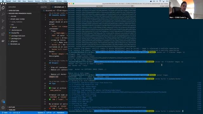Click the '## Tips' heading line in editor
This screenshot has height=114, width=203.
(52, 84)
